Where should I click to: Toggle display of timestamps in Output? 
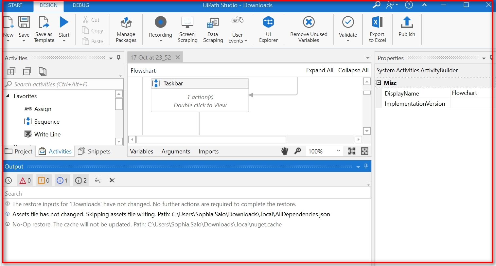click(x=8, y=180)
